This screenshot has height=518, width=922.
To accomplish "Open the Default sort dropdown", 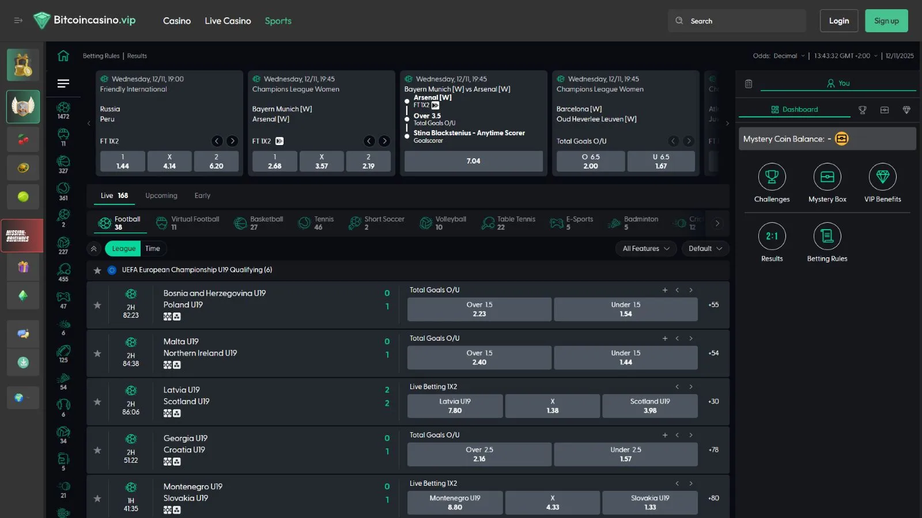I will click(x=705, y=249).
